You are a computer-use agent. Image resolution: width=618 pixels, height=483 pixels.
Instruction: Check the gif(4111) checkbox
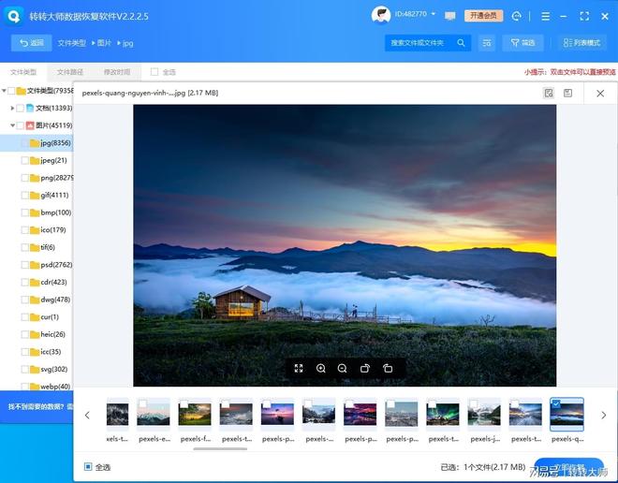(x=24, y=195)
